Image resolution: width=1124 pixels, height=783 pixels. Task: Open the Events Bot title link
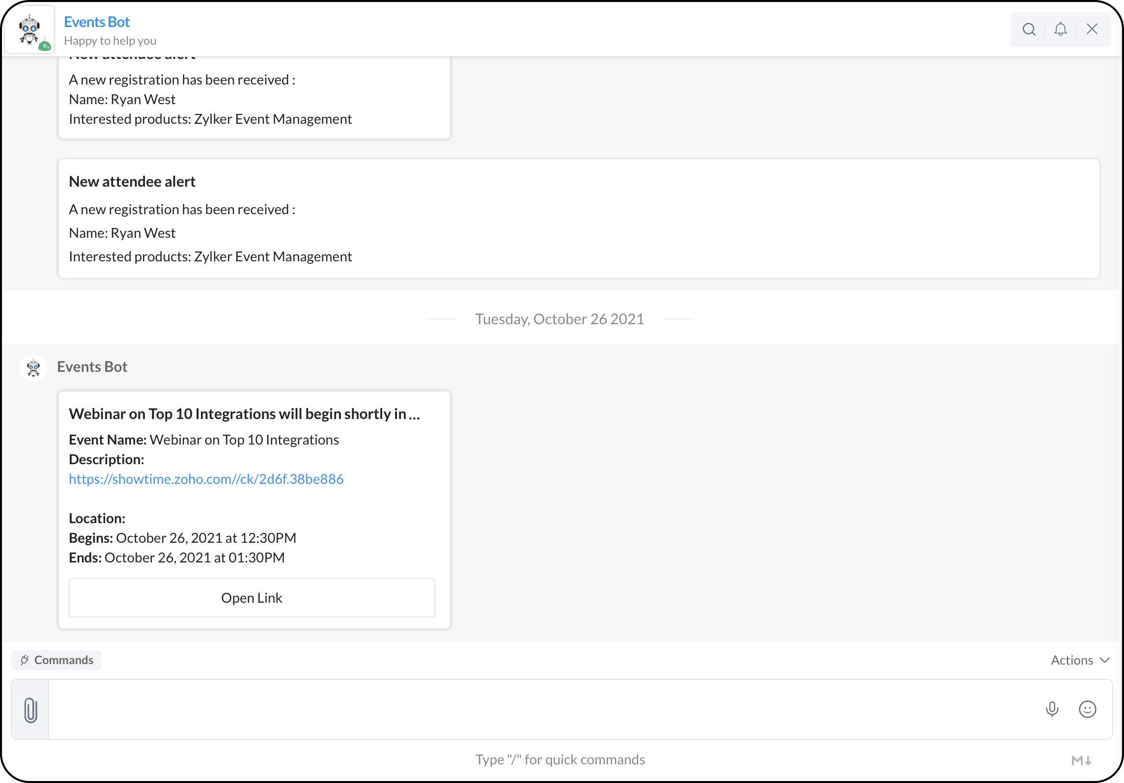tap(97, 22)
